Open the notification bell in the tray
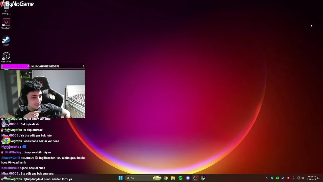The height and width of the screenshot is (182, 323). [x=318, y=178]
